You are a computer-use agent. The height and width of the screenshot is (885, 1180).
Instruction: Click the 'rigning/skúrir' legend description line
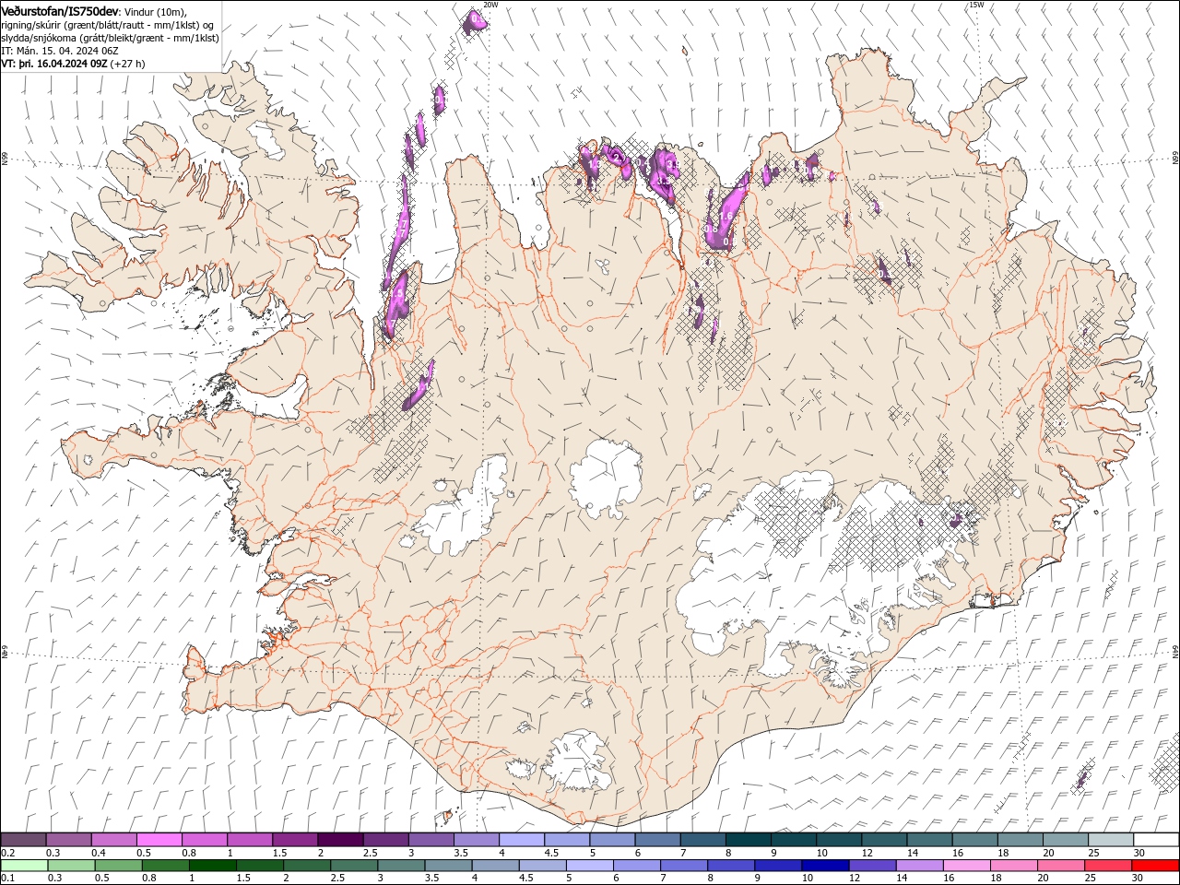[107, 25]
